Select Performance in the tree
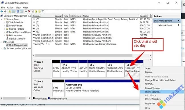This screenshot has height=110, width=185. pyautogui.click(x=15, y=35)
